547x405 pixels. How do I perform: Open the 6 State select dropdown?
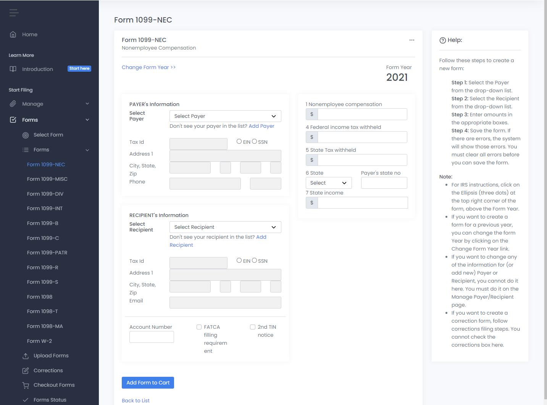328,183
